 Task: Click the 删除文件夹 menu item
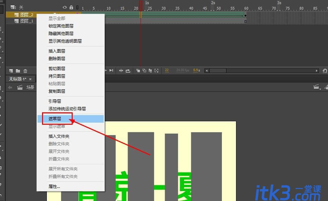click(x=71, y=144)
